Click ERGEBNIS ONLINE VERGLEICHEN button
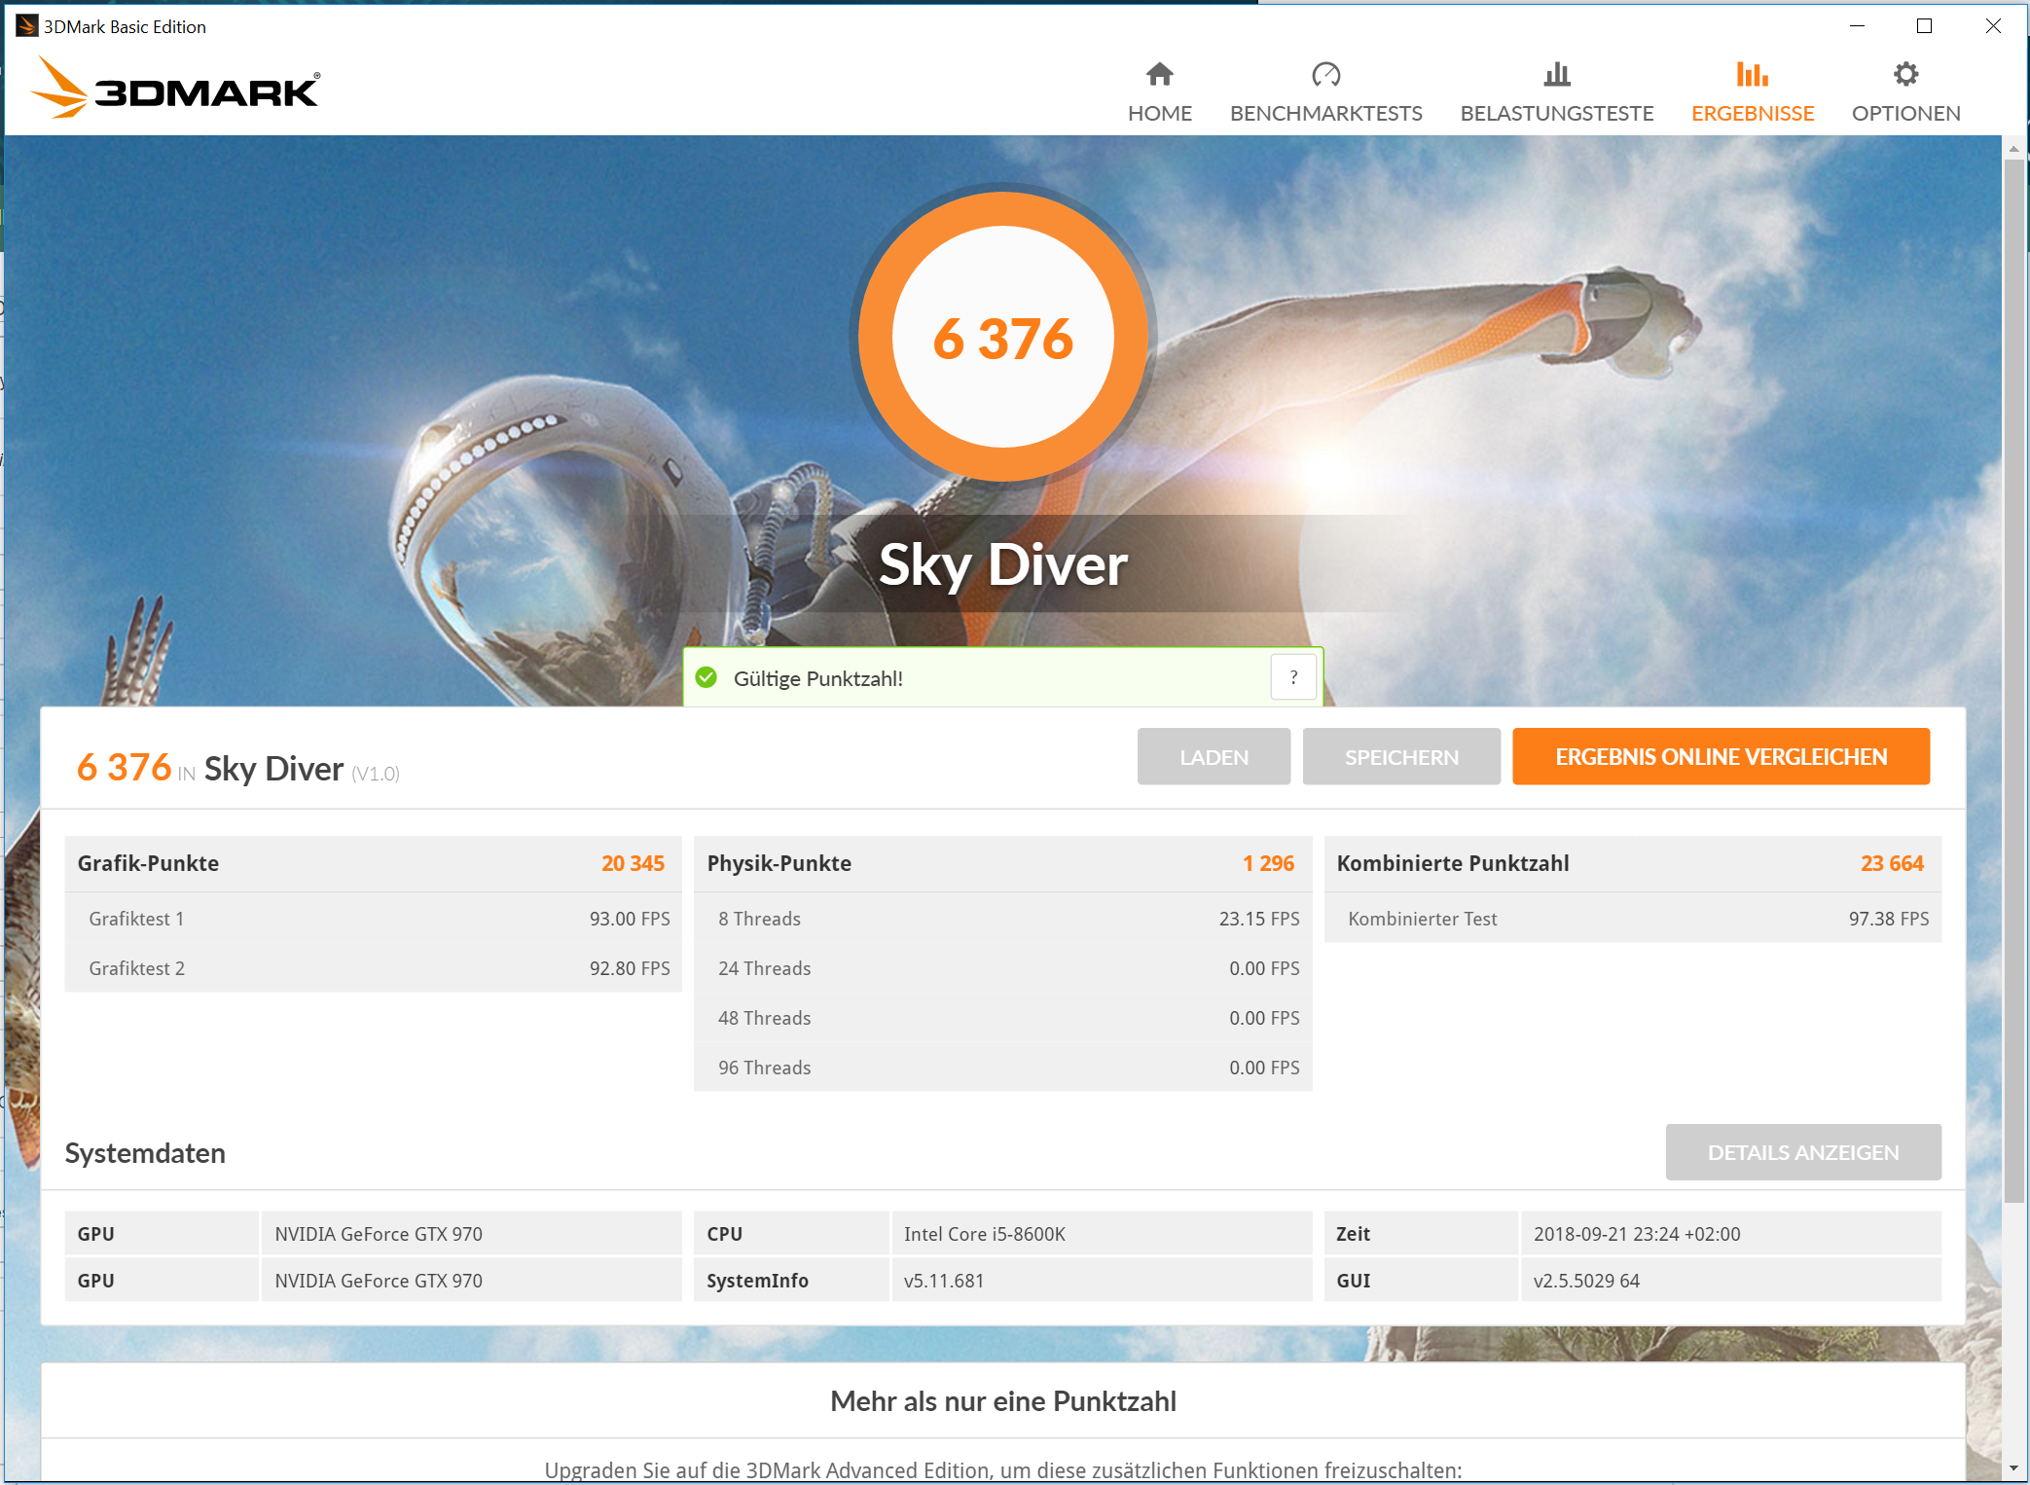Image resolution: width=2030 pixels, height=1485 pixels. [x=1721, y=756]
